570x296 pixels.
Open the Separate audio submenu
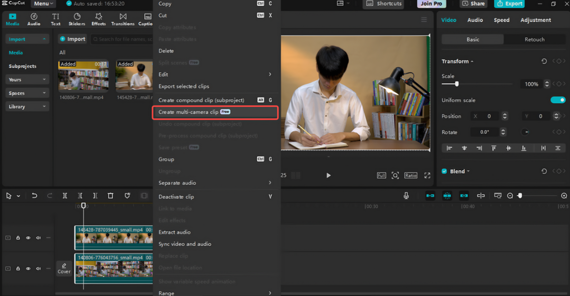tap(216, 183)
